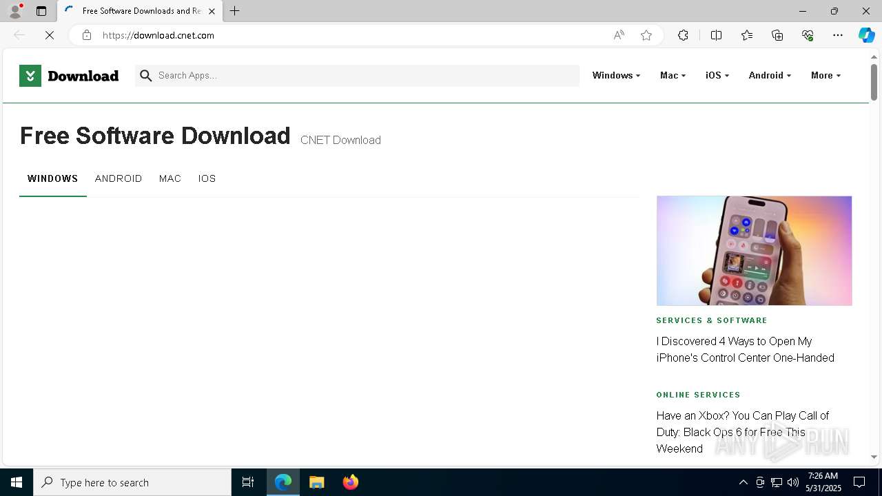Open Collections panel
Screen dimensions: 882x496
777,35
